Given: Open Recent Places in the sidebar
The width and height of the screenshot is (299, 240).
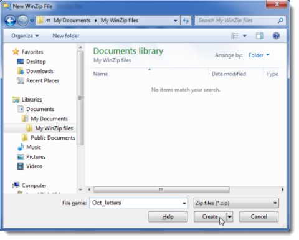Looking at the screenshot, I should click(42, 80).
